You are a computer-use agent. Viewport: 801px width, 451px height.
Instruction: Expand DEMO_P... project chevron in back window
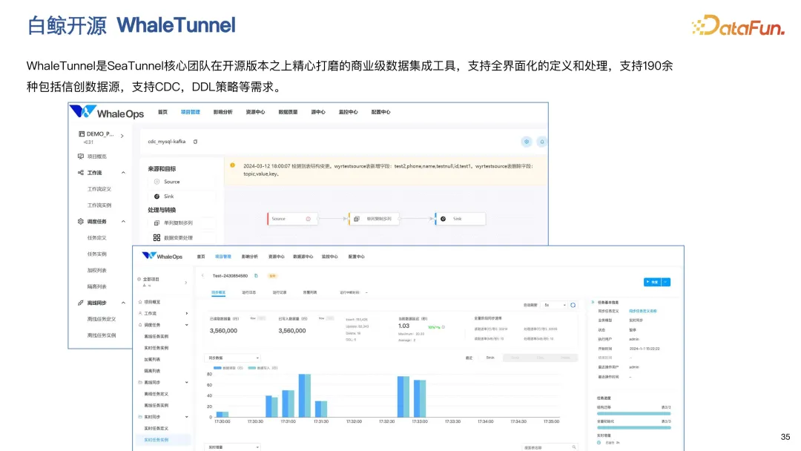coord(122,136)
